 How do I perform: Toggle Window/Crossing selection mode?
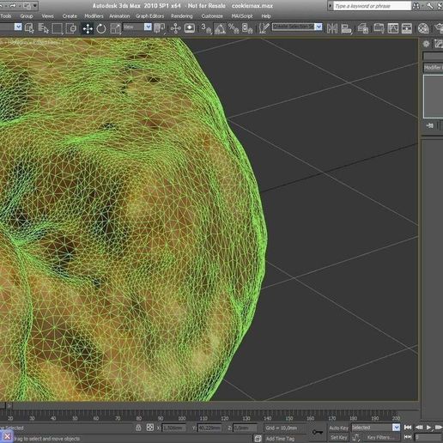pos(71,28)
